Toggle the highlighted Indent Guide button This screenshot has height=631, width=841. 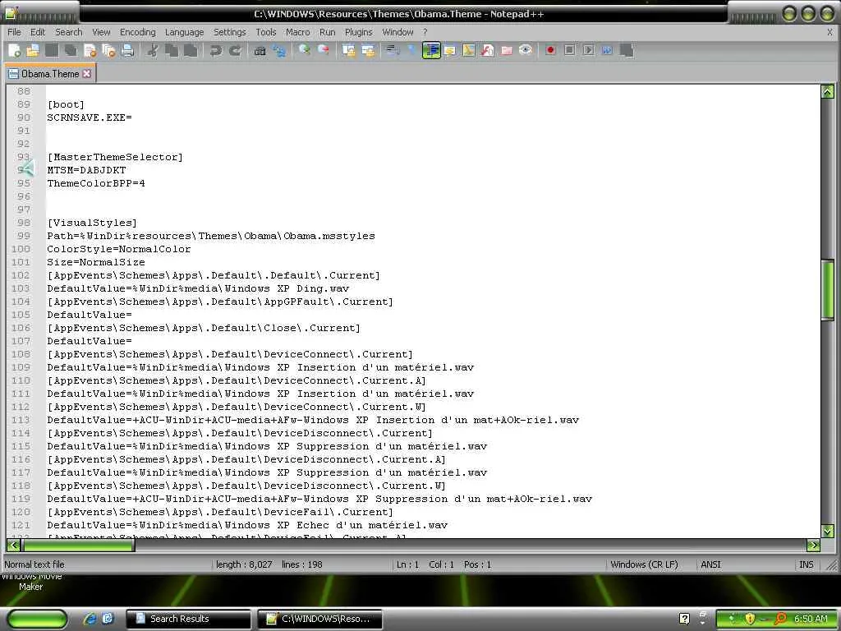[x=431, y=50]
